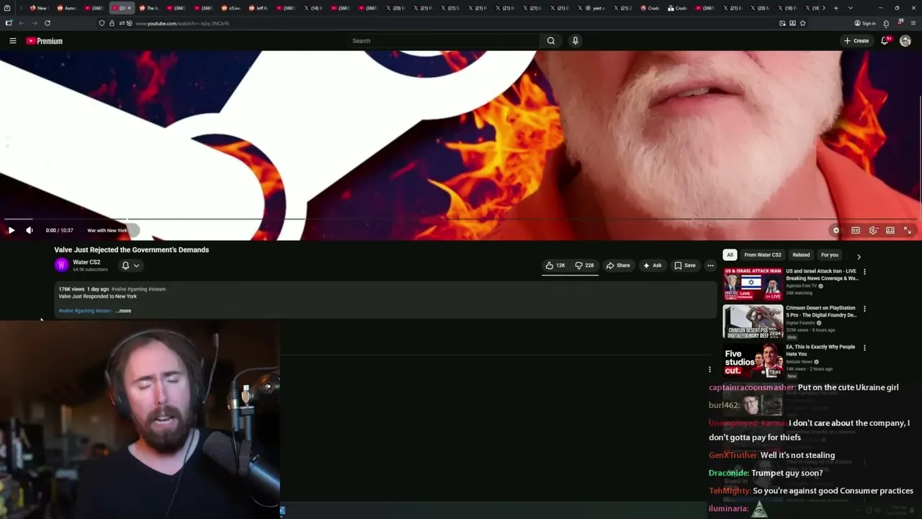Screen dimensions: 922x519
Task: Click browser Sign in button
Action: (x=865, y=23)
